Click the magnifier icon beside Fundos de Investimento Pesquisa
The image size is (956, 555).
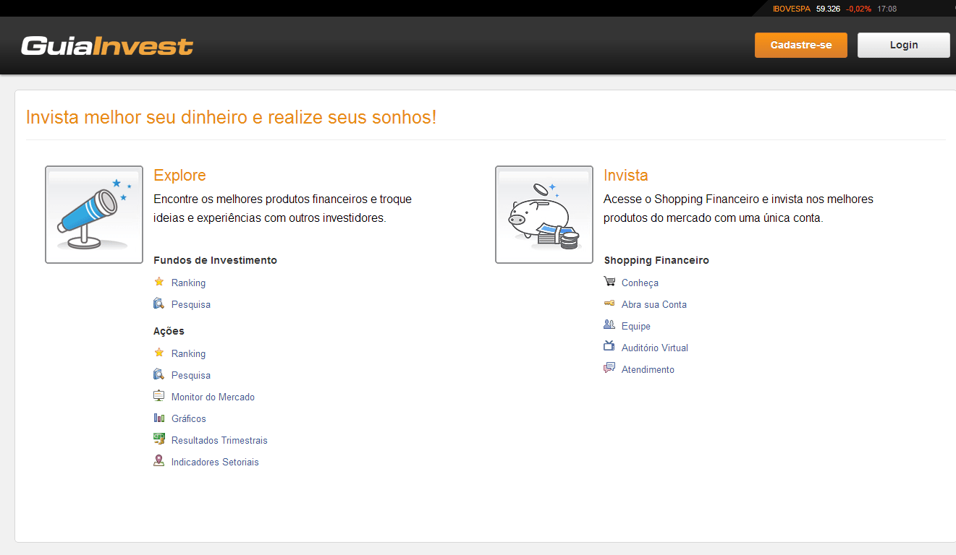(159, 304)
